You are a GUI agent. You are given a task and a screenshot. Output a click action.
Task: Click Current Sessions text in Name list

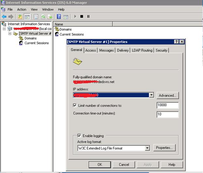click(x=71, y=35)
